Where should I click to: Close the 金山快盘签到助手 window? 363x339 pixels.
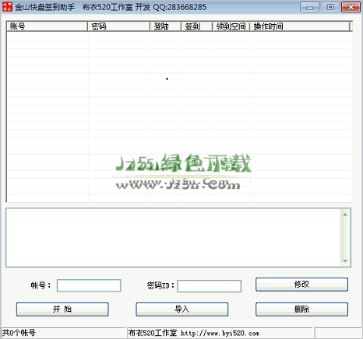[x=351, y=7]
